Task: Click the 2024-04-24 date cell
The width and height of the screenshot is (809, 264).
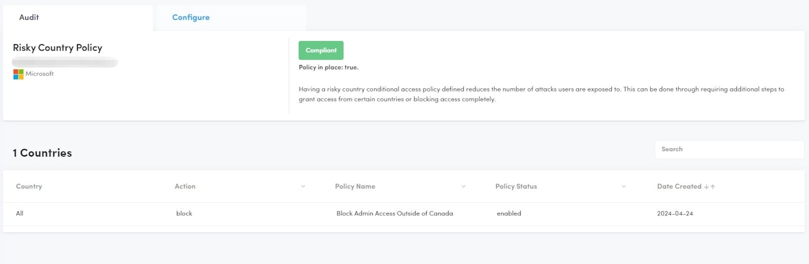Action: [675, 214]
